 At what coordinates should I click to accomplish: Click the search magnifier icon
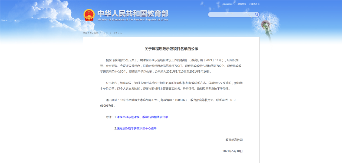click(256, 14)
